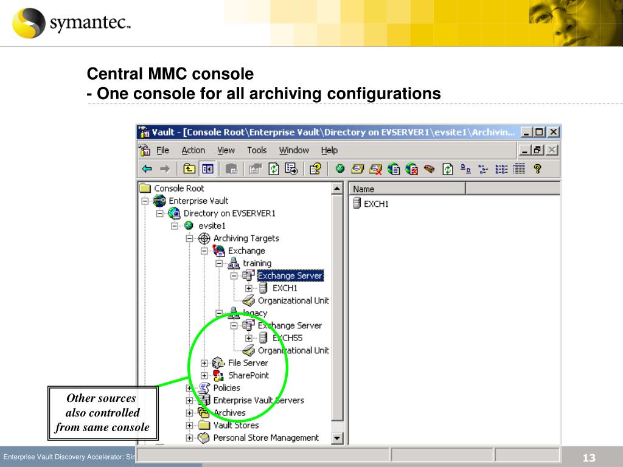
Task: Open the Window menu
Action: tap(294, 151)
